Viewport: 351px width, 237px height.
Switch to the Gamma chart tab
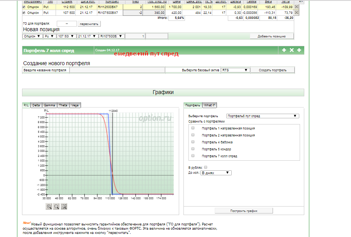coord(49,105)
